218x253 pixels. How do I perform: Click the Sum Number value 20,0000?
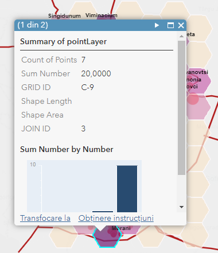point(96,73)
